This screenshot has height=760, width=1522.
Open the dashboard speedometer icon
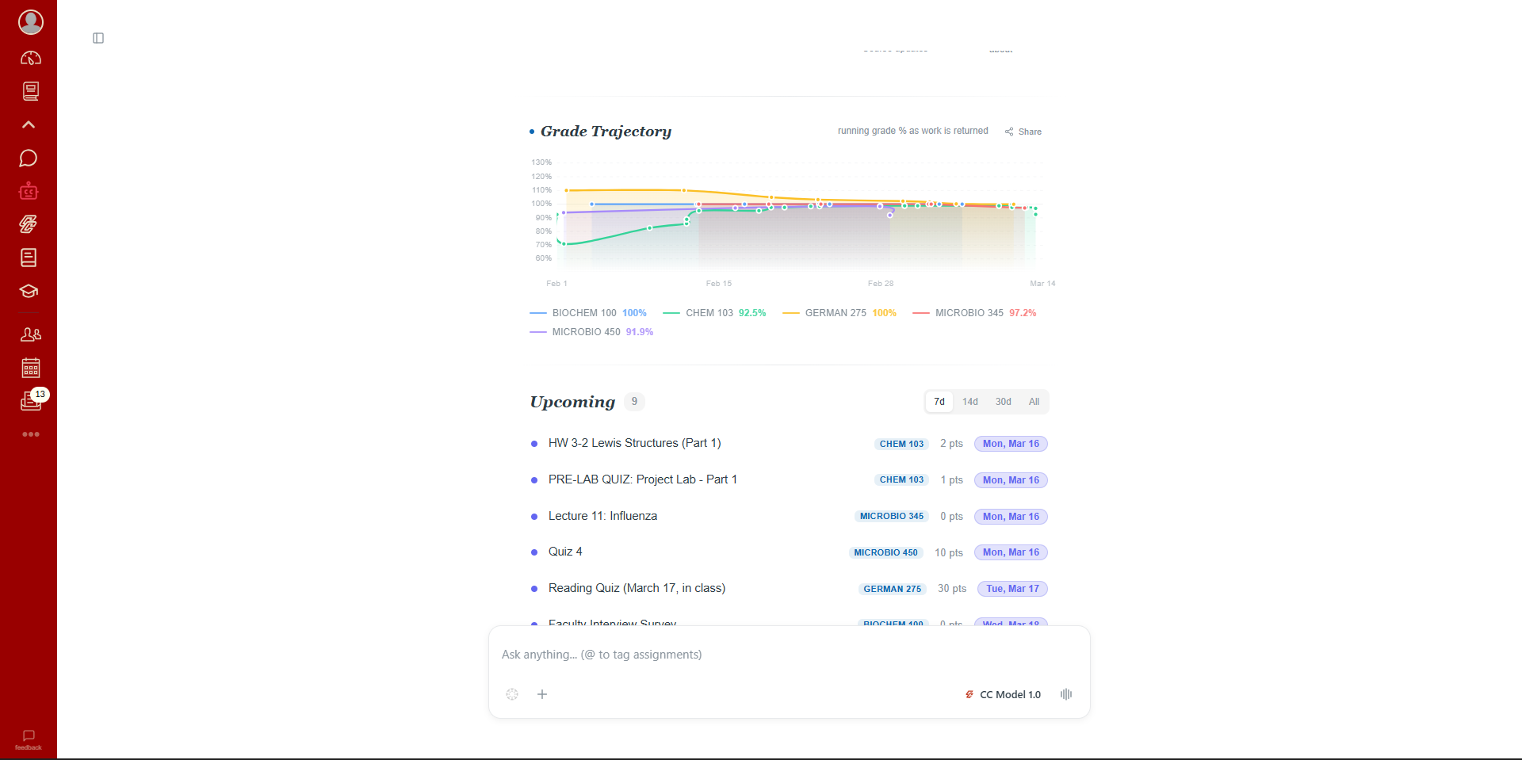(30, 58)
